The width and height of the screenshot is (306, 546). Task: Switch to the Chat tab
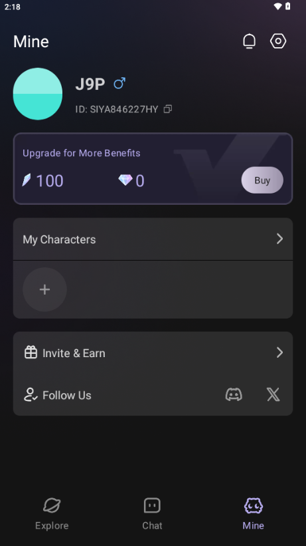coord(152,513)
